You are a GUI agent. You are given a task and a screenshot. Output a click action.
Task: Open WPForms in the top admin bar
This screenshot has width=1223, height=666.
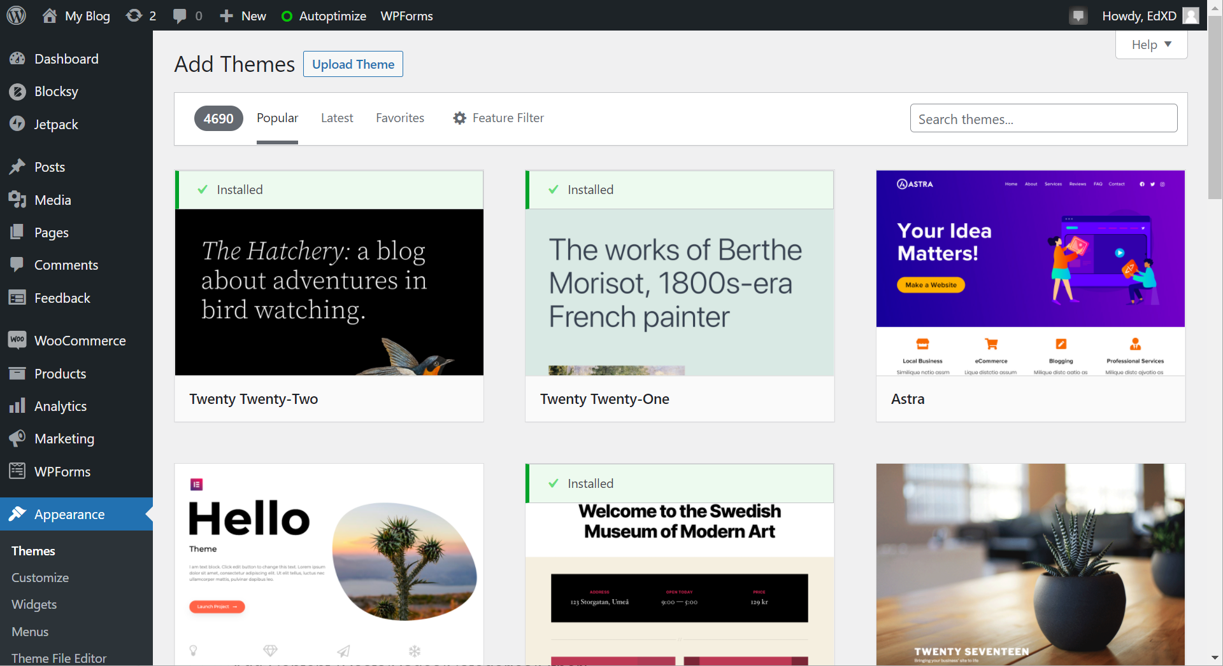(406, 16)
